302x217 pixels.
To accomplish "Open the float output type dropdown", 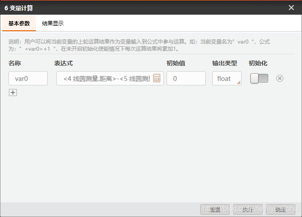I will click(x=227, y=78).
